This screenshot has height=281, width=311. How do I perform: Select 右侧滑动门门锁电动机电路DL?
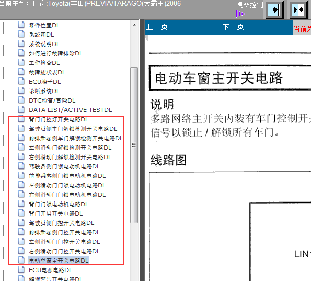coord(67,195)
